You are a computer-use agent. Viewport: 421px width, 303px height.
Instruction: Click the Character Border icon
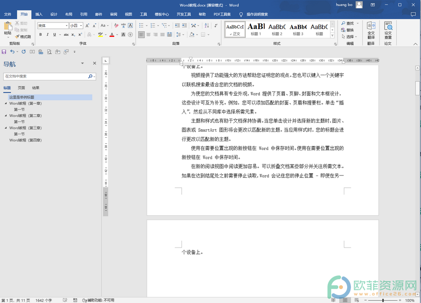[130, 26]
